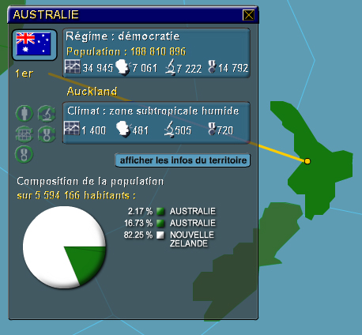Click 'Climat : zone subtropicale humide' text
The height and width of the screenshot is (335, 362).
[153, 111]
